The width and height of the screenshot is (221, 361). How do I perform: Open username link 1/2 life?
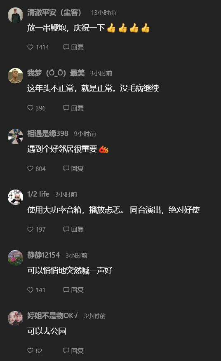38,194
